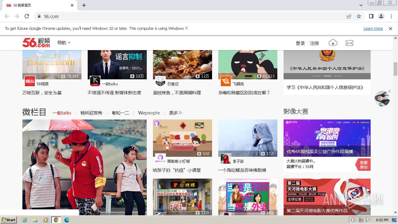
Task: Open the Windows Start button
Action: 9,220
